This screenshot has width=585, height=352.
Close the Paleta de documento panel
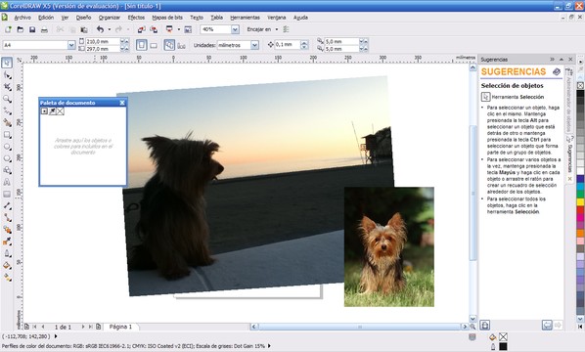(x=122, y=103)
